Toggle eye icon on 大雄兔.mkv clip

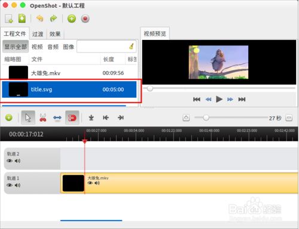pyautogui.click(x=90, y=183)
